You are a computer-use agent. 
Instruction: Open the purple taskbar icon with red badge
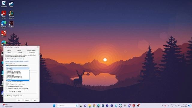click(x=129, y=106)
